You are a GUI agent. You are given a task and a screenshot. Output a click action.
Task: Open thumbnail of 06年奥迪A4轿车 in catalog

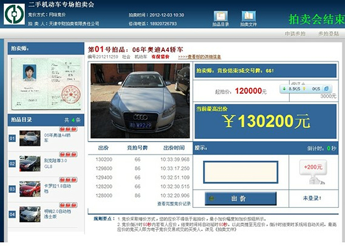30,138
